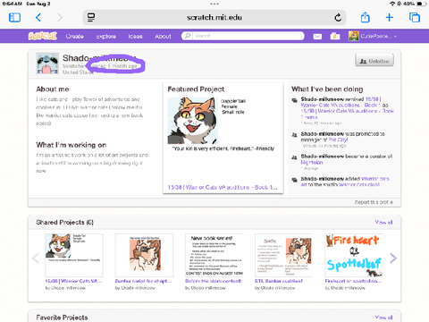Screen dimensions: 429x322
Task: Tap the Safari forward arrow
Action: [x=60, y=18]
